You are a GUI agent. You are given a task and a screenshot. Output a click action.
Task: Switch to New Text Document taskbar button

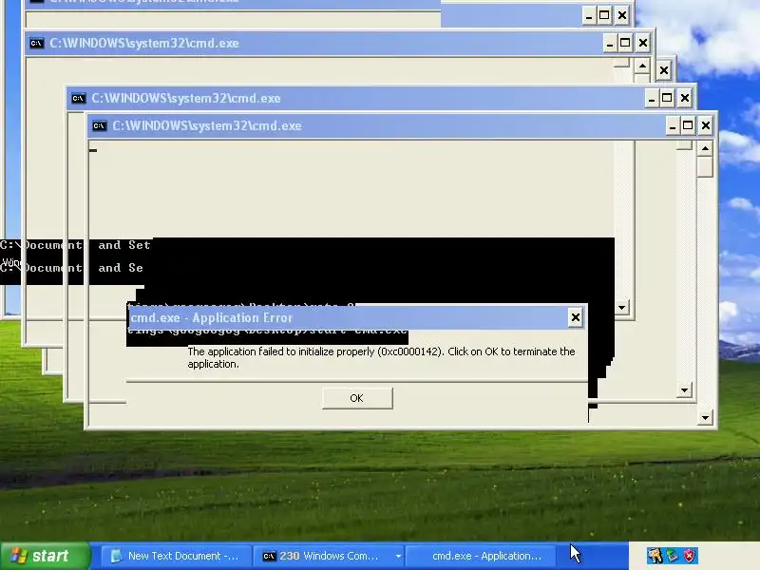point(176,556)
